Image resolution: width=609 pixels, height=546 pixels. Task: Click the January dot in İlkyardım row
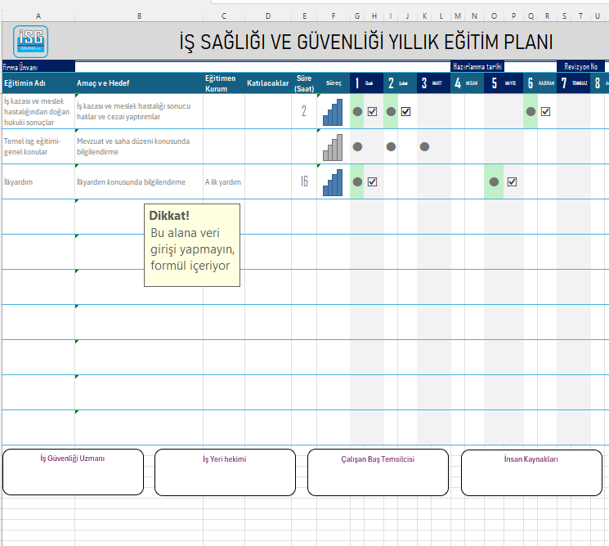[357, 181]
